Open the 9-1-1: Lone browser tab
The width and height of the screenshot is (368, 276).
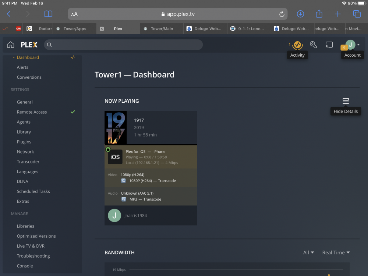[249, 29]
